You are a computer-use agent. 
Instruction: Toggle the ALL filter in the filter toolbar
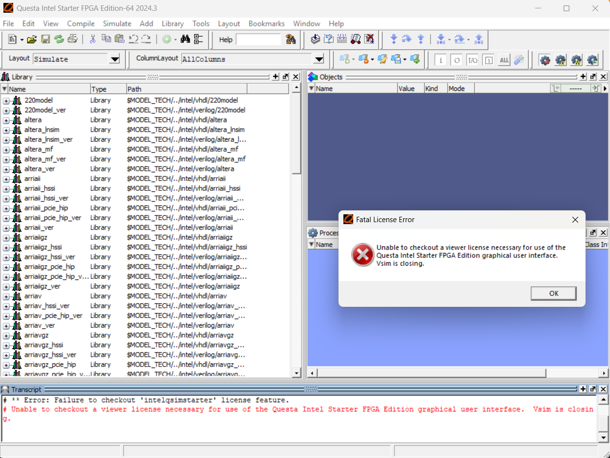(504, 60)
